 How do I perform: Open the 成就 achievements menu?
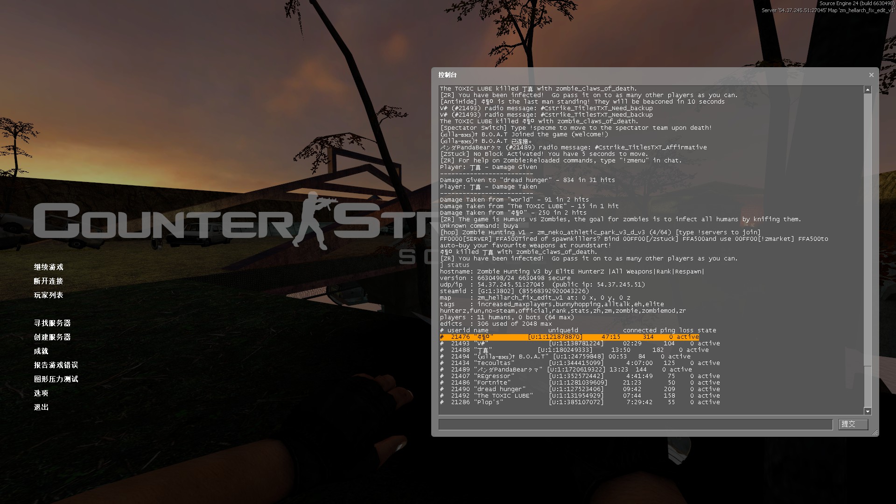pyautogui.click(x=41, y=351)
